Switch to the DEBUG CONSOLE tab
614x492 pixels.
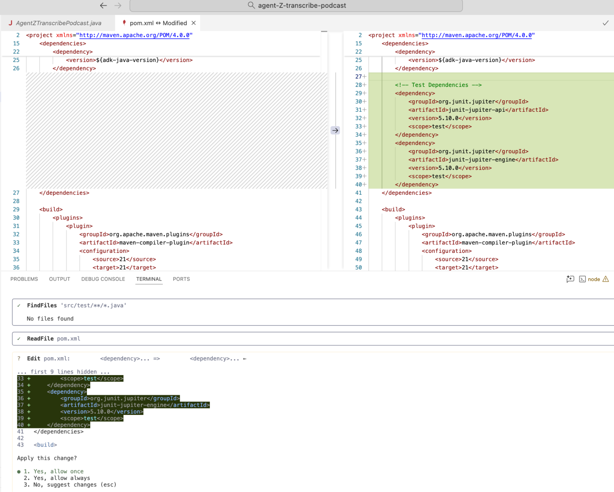tap(103, 279)
